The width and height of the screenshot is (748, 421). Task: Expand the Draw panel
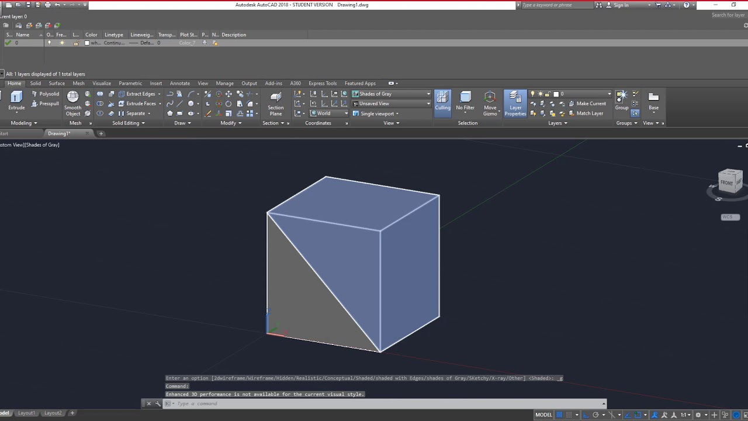182,123
